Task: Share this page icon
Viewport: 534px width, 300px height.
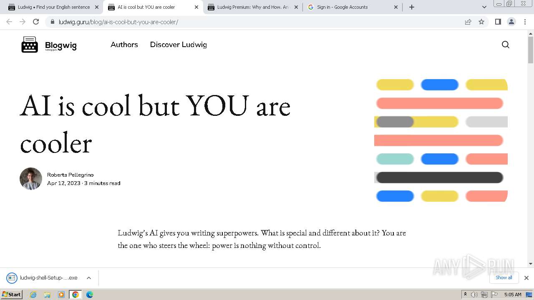Action: pos(468,22)
